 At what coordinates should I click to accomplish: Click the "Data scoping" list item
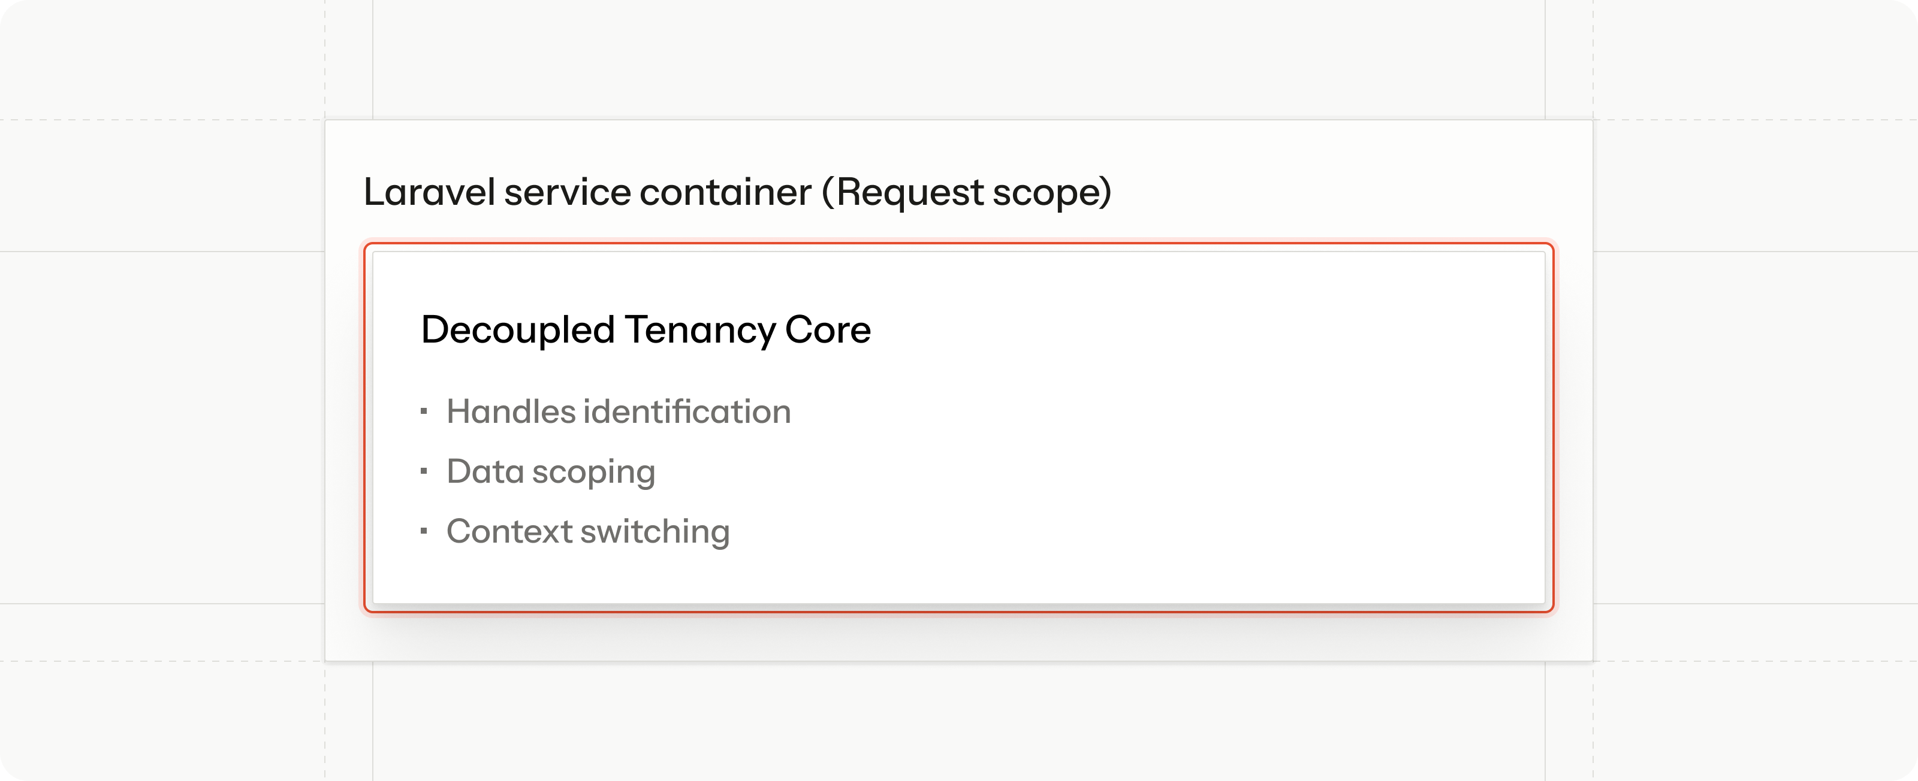click(x=550, y=471)
